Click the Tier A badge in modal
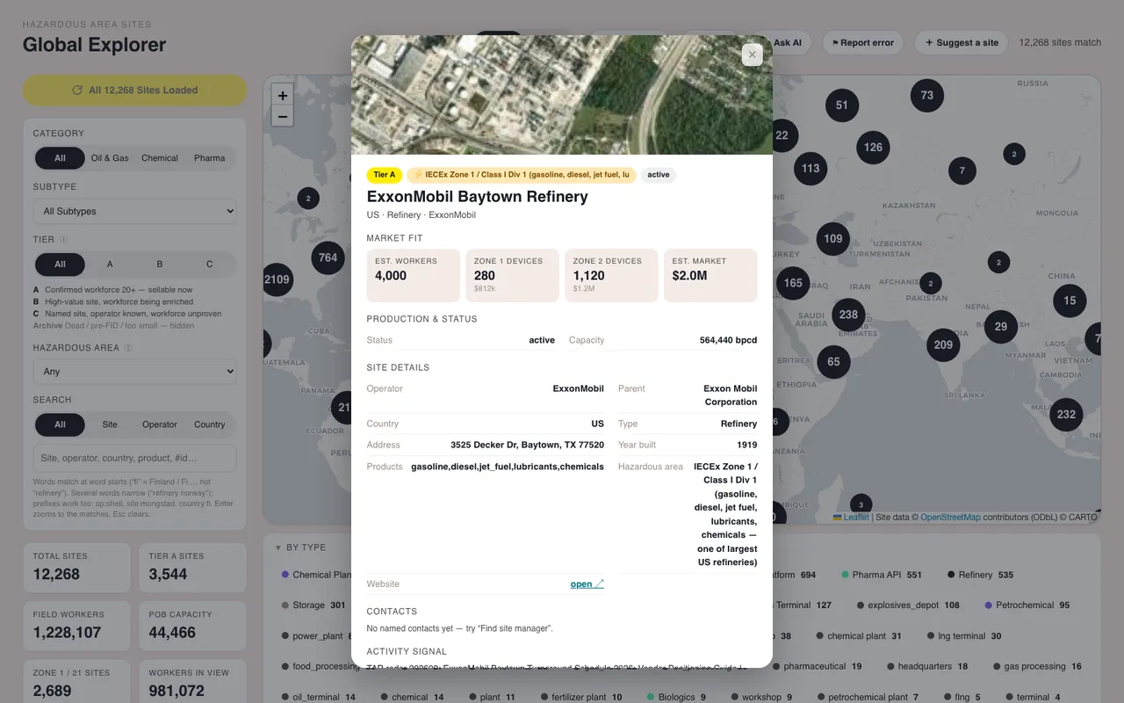The image size is (1124, 703). 385,175
